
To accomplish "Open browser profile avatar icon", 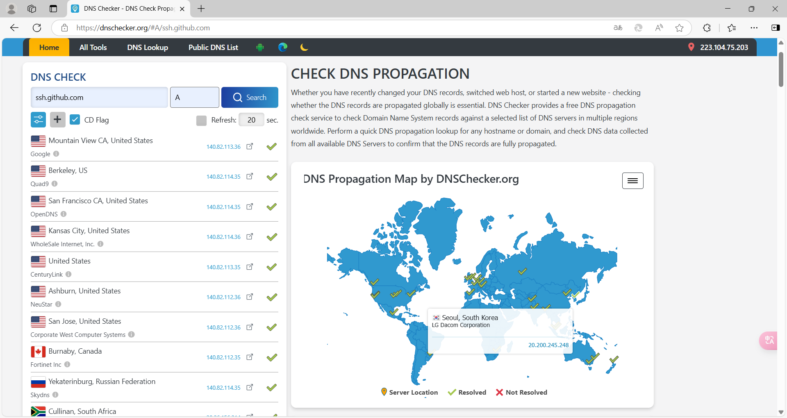I will (x=11, y=9).
